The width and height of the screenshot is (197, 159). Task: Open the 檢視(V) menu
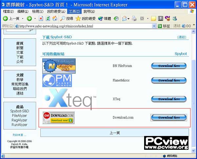click(38, 11)
